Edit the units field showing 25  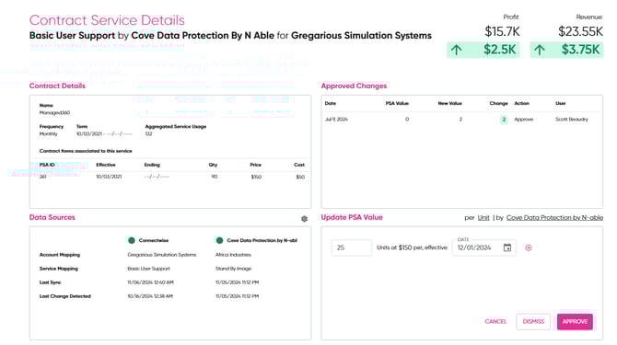click(x=352, y=247)
